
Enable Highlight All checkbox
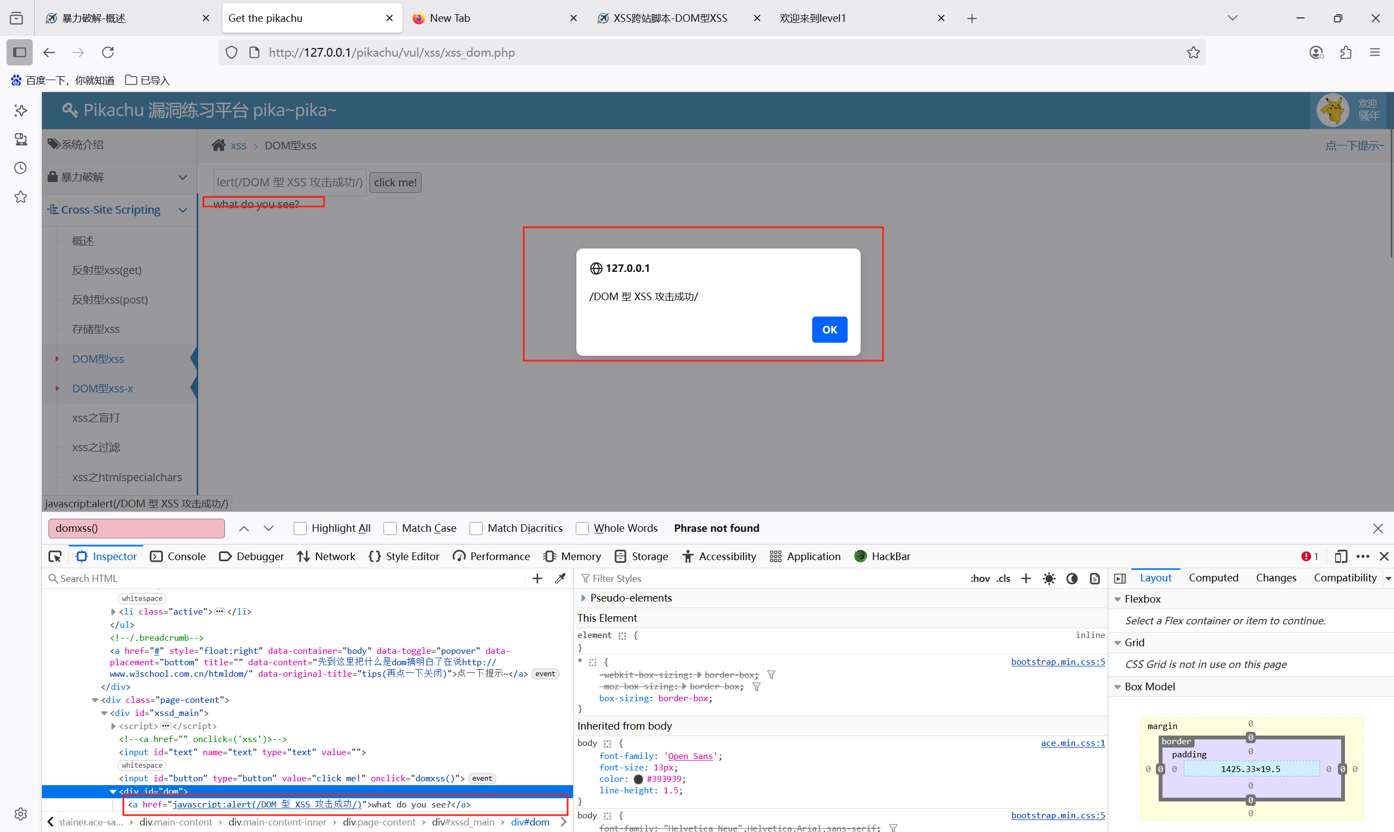(x=300, y=528)
